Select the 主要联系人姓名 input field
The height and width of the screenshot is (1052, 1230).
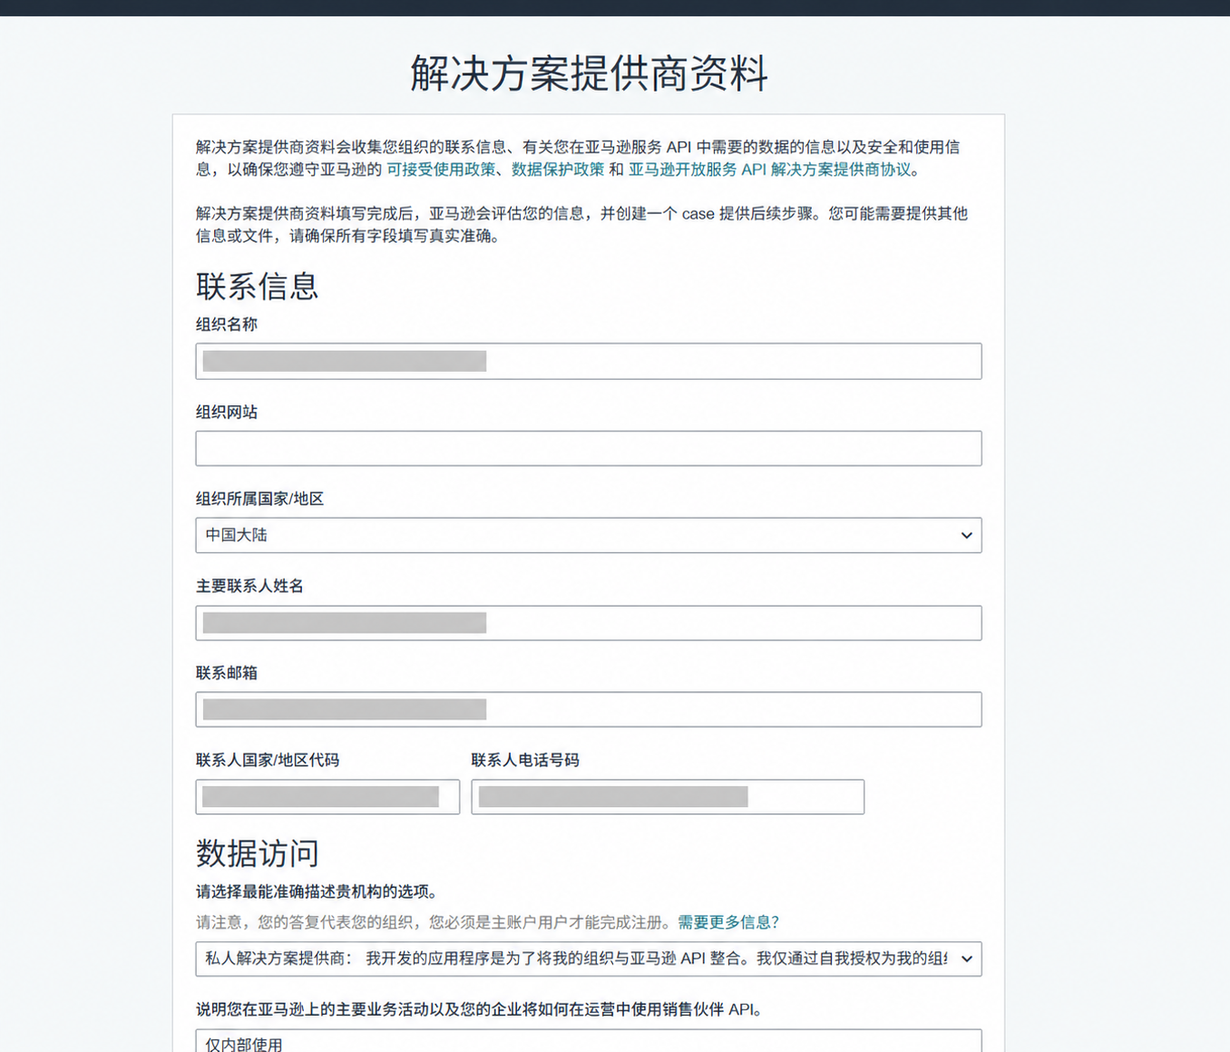pos(589,623)
